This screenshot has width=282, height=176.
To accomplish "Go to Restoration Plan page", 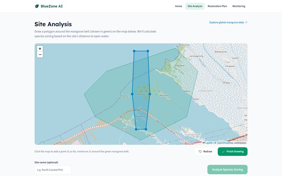I will coord(217,6).
